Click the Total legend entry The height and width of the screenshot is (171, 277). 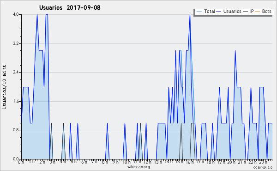[x=205, y=11]
